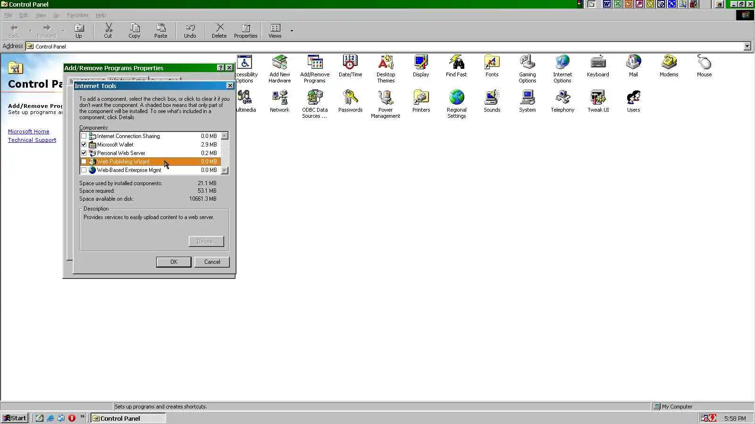The width and height of the screenshot is (755, 424).
Task: Open the Network icon
Action: coord(279,101)
